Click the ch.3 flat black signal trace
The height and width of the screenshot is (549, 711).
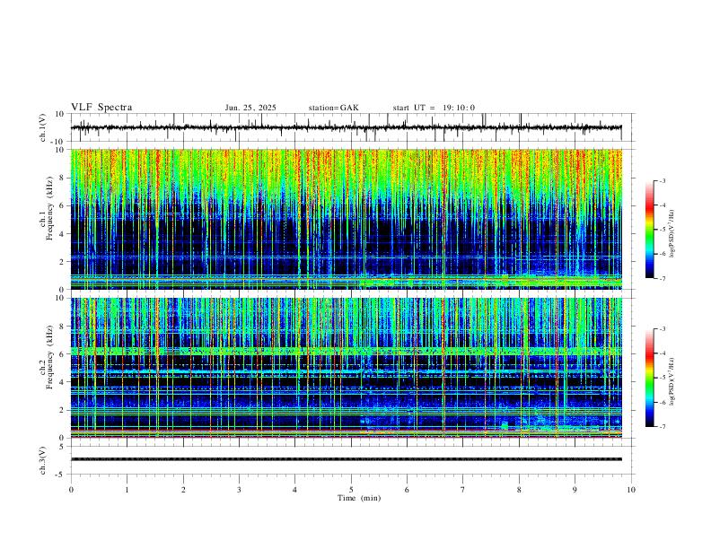(346, 459)
